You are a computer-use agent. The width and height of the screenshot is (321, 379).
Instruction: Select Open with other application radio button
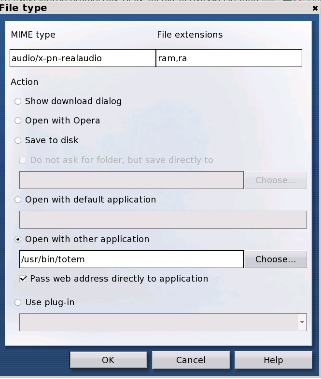click(18, 239)
